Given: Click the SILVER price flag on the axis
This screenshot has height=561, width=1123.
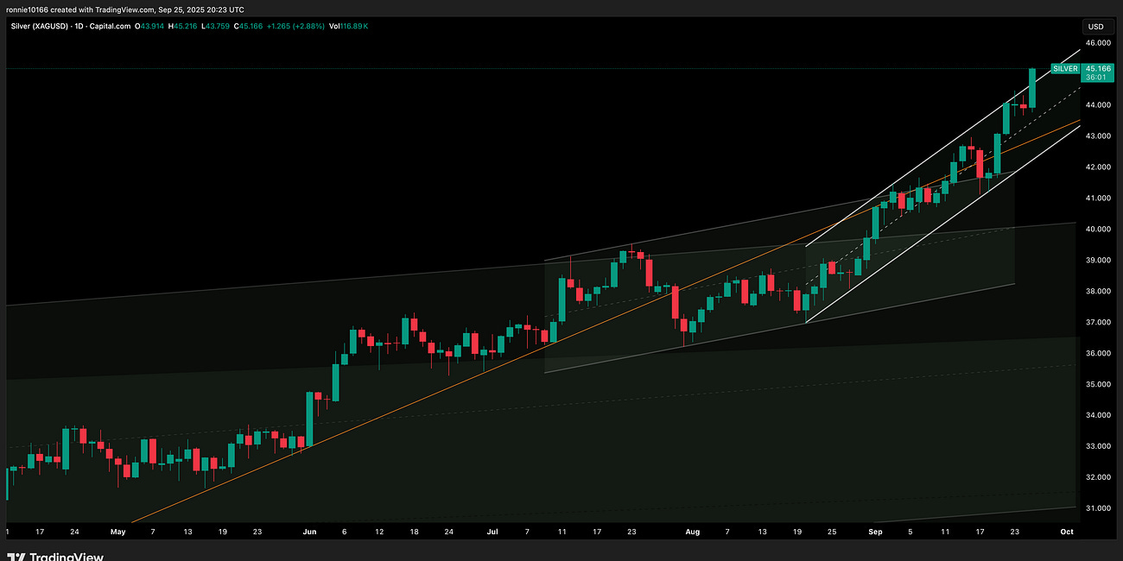Looking at the screenshot, I should tap(1064, 68).
